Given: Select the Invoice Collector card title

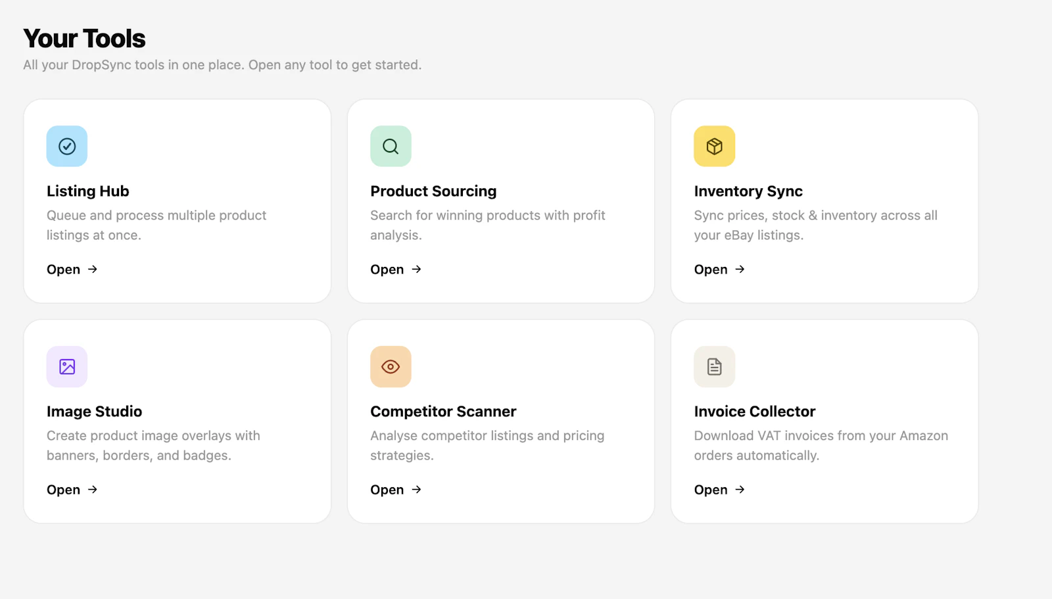Looking at the screenshot, I should (755, 412).
